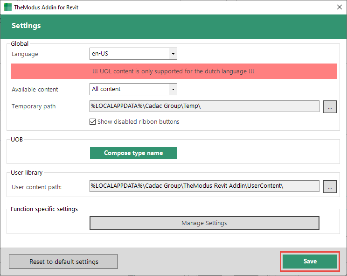Browse for Temporary path folder

point(330,106)
